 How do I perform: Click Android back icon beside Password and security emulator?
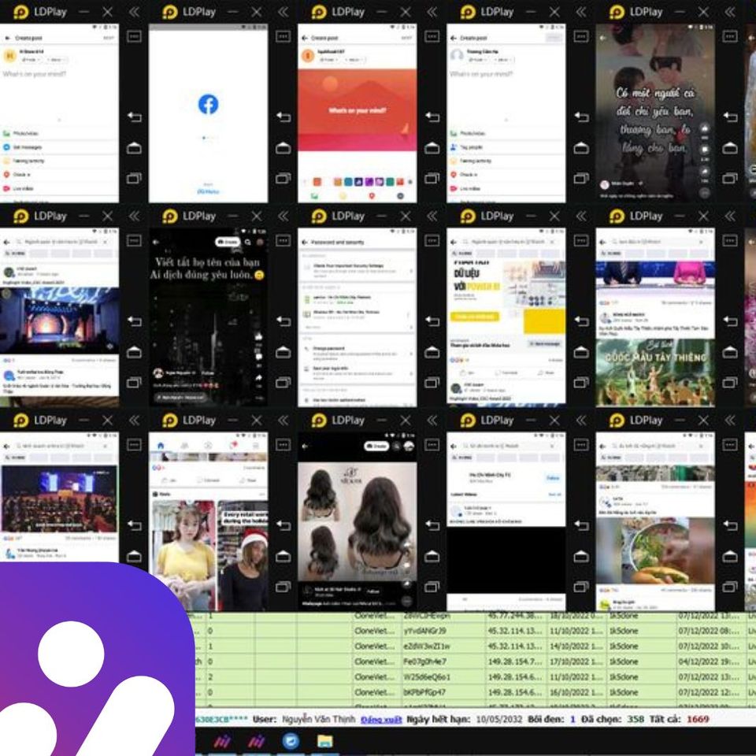[x=432, y=321]
